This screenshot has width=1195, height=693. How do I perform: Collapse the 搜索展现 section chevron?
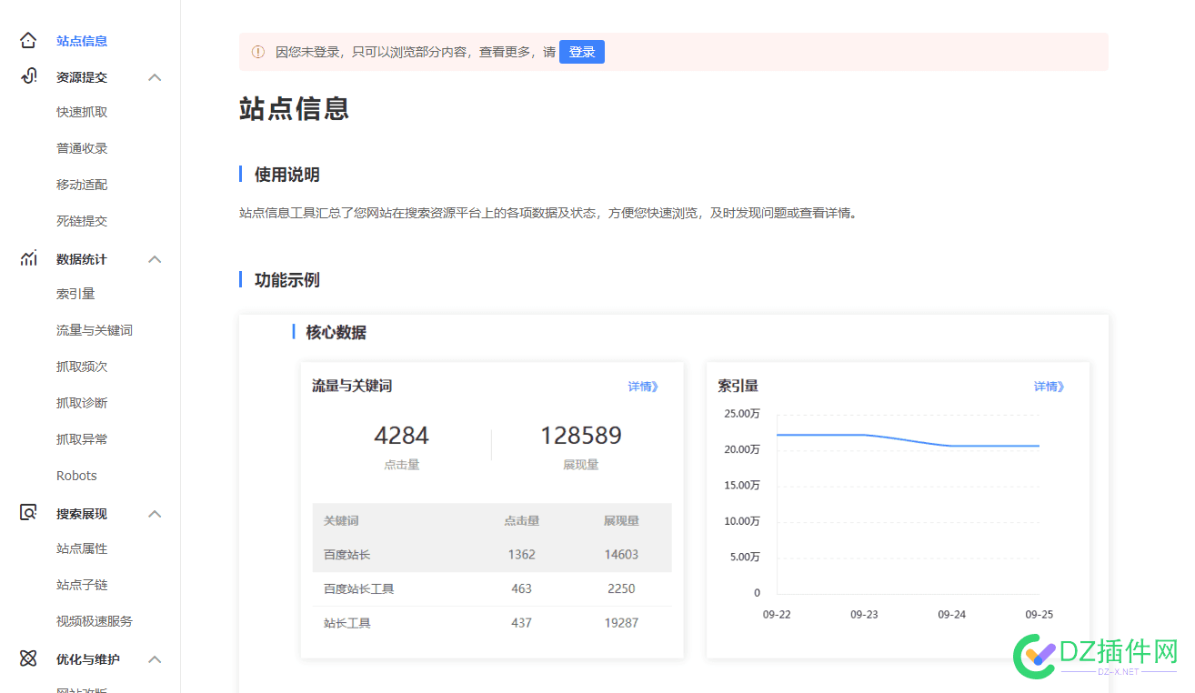click(155, 514)
